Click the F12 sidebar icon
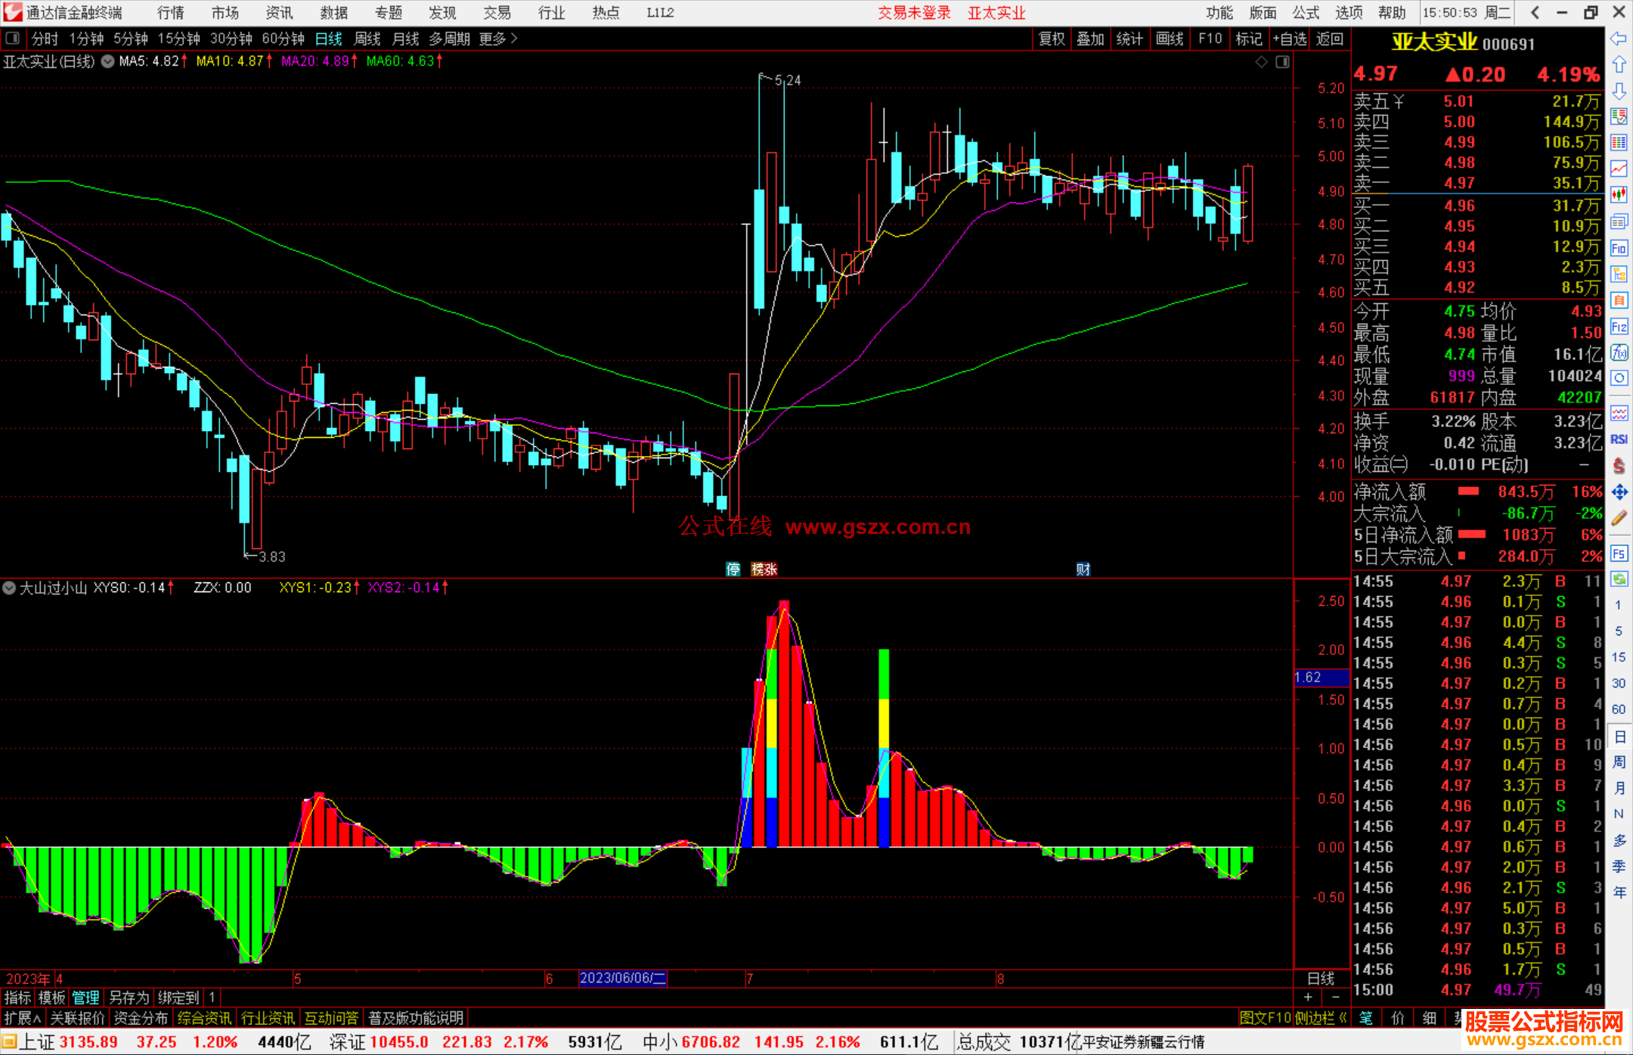The width and height of the screenshot is (1633, 1055). (x=1619, y=327)
